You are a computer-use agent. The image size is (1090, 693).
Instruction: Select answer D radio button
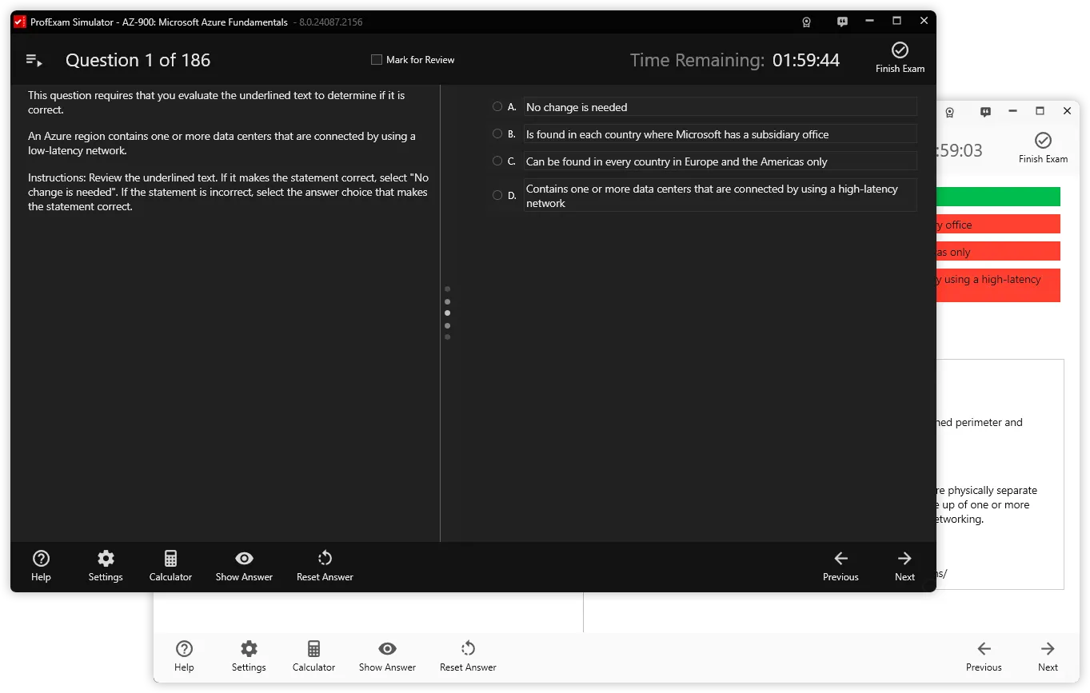pyautogui.click(x=497, y=195)
